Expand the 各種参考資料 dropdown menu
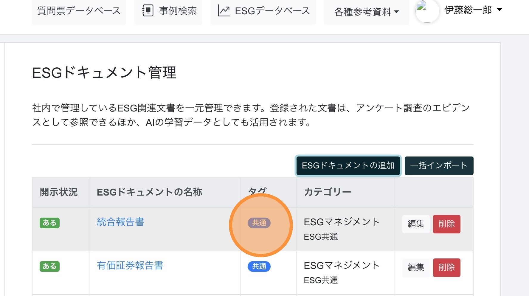The height and width of the screenshot is (296, 529). click(366, 12)
